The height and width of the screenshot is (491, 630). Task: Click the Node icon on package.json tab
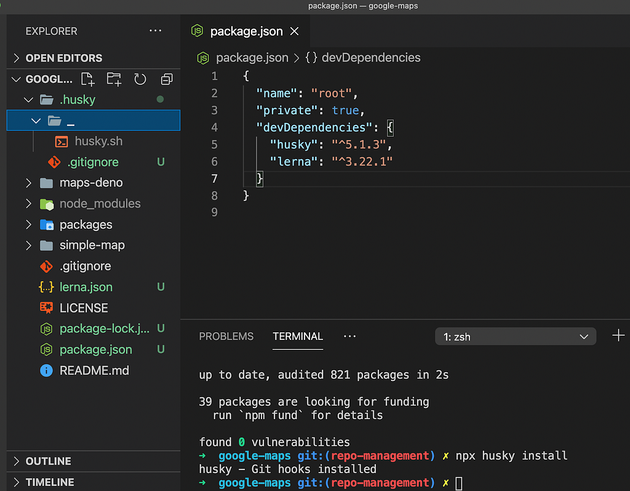point(197,31)
